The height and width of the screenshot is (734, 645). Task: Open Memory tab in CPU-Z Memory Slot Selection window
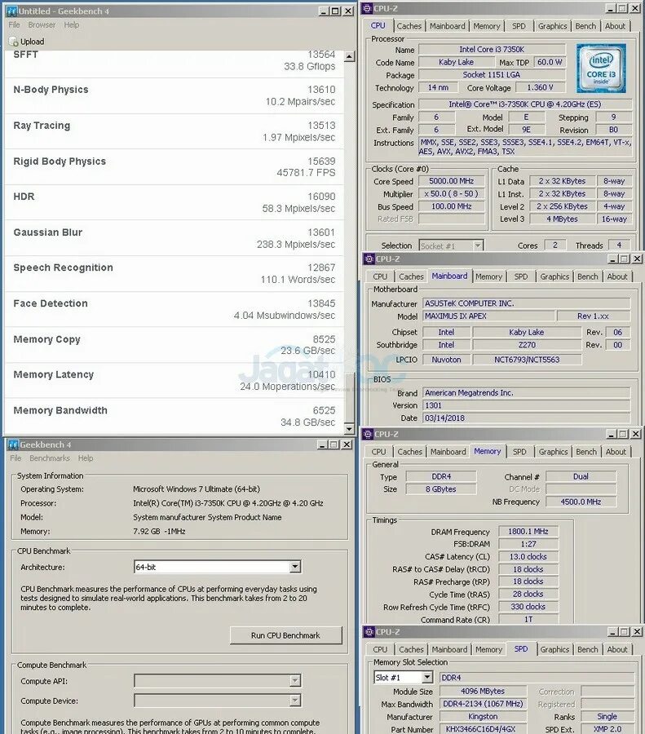point(488,649)
